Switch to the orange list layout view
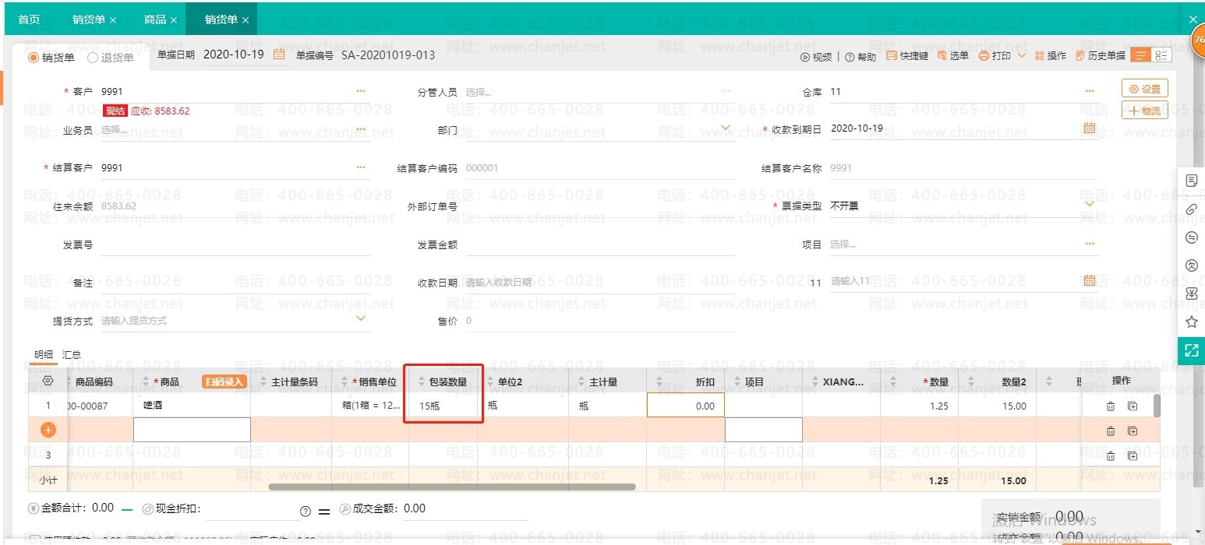 click(1140, 55)
